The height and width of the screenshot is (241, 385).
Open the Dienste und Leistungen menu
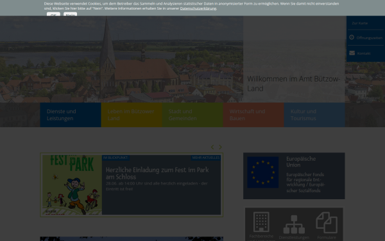71,115
